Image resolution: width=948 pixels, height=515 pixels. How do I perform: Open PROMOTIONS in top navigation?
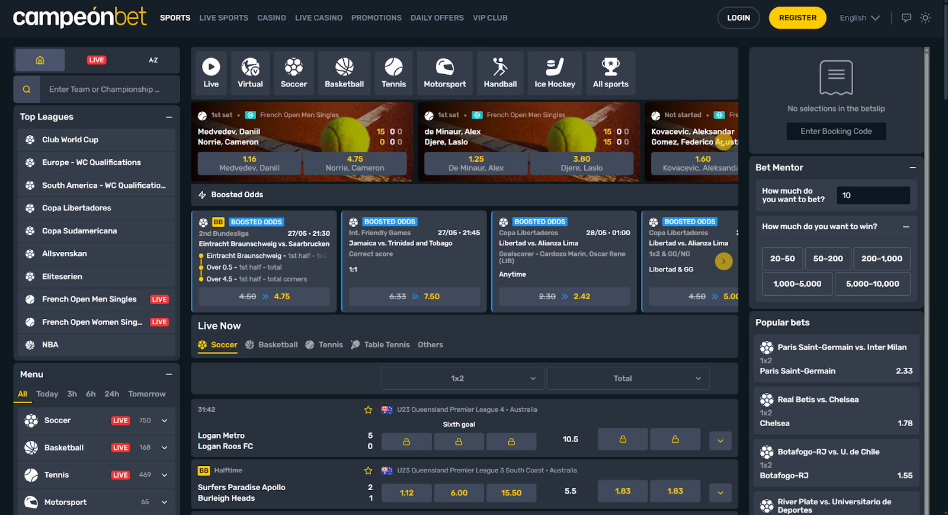click(x=376, y=18)
